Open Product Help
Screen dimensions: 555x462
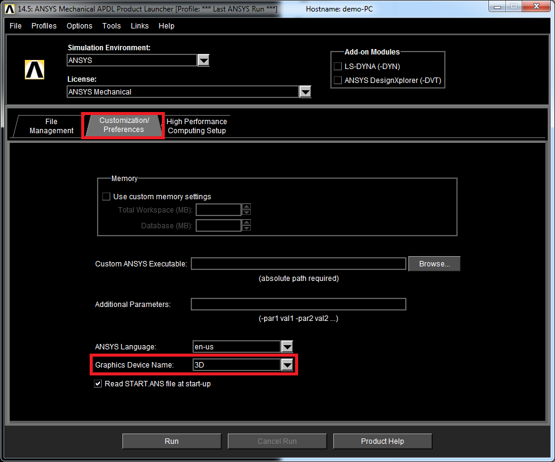382,441
